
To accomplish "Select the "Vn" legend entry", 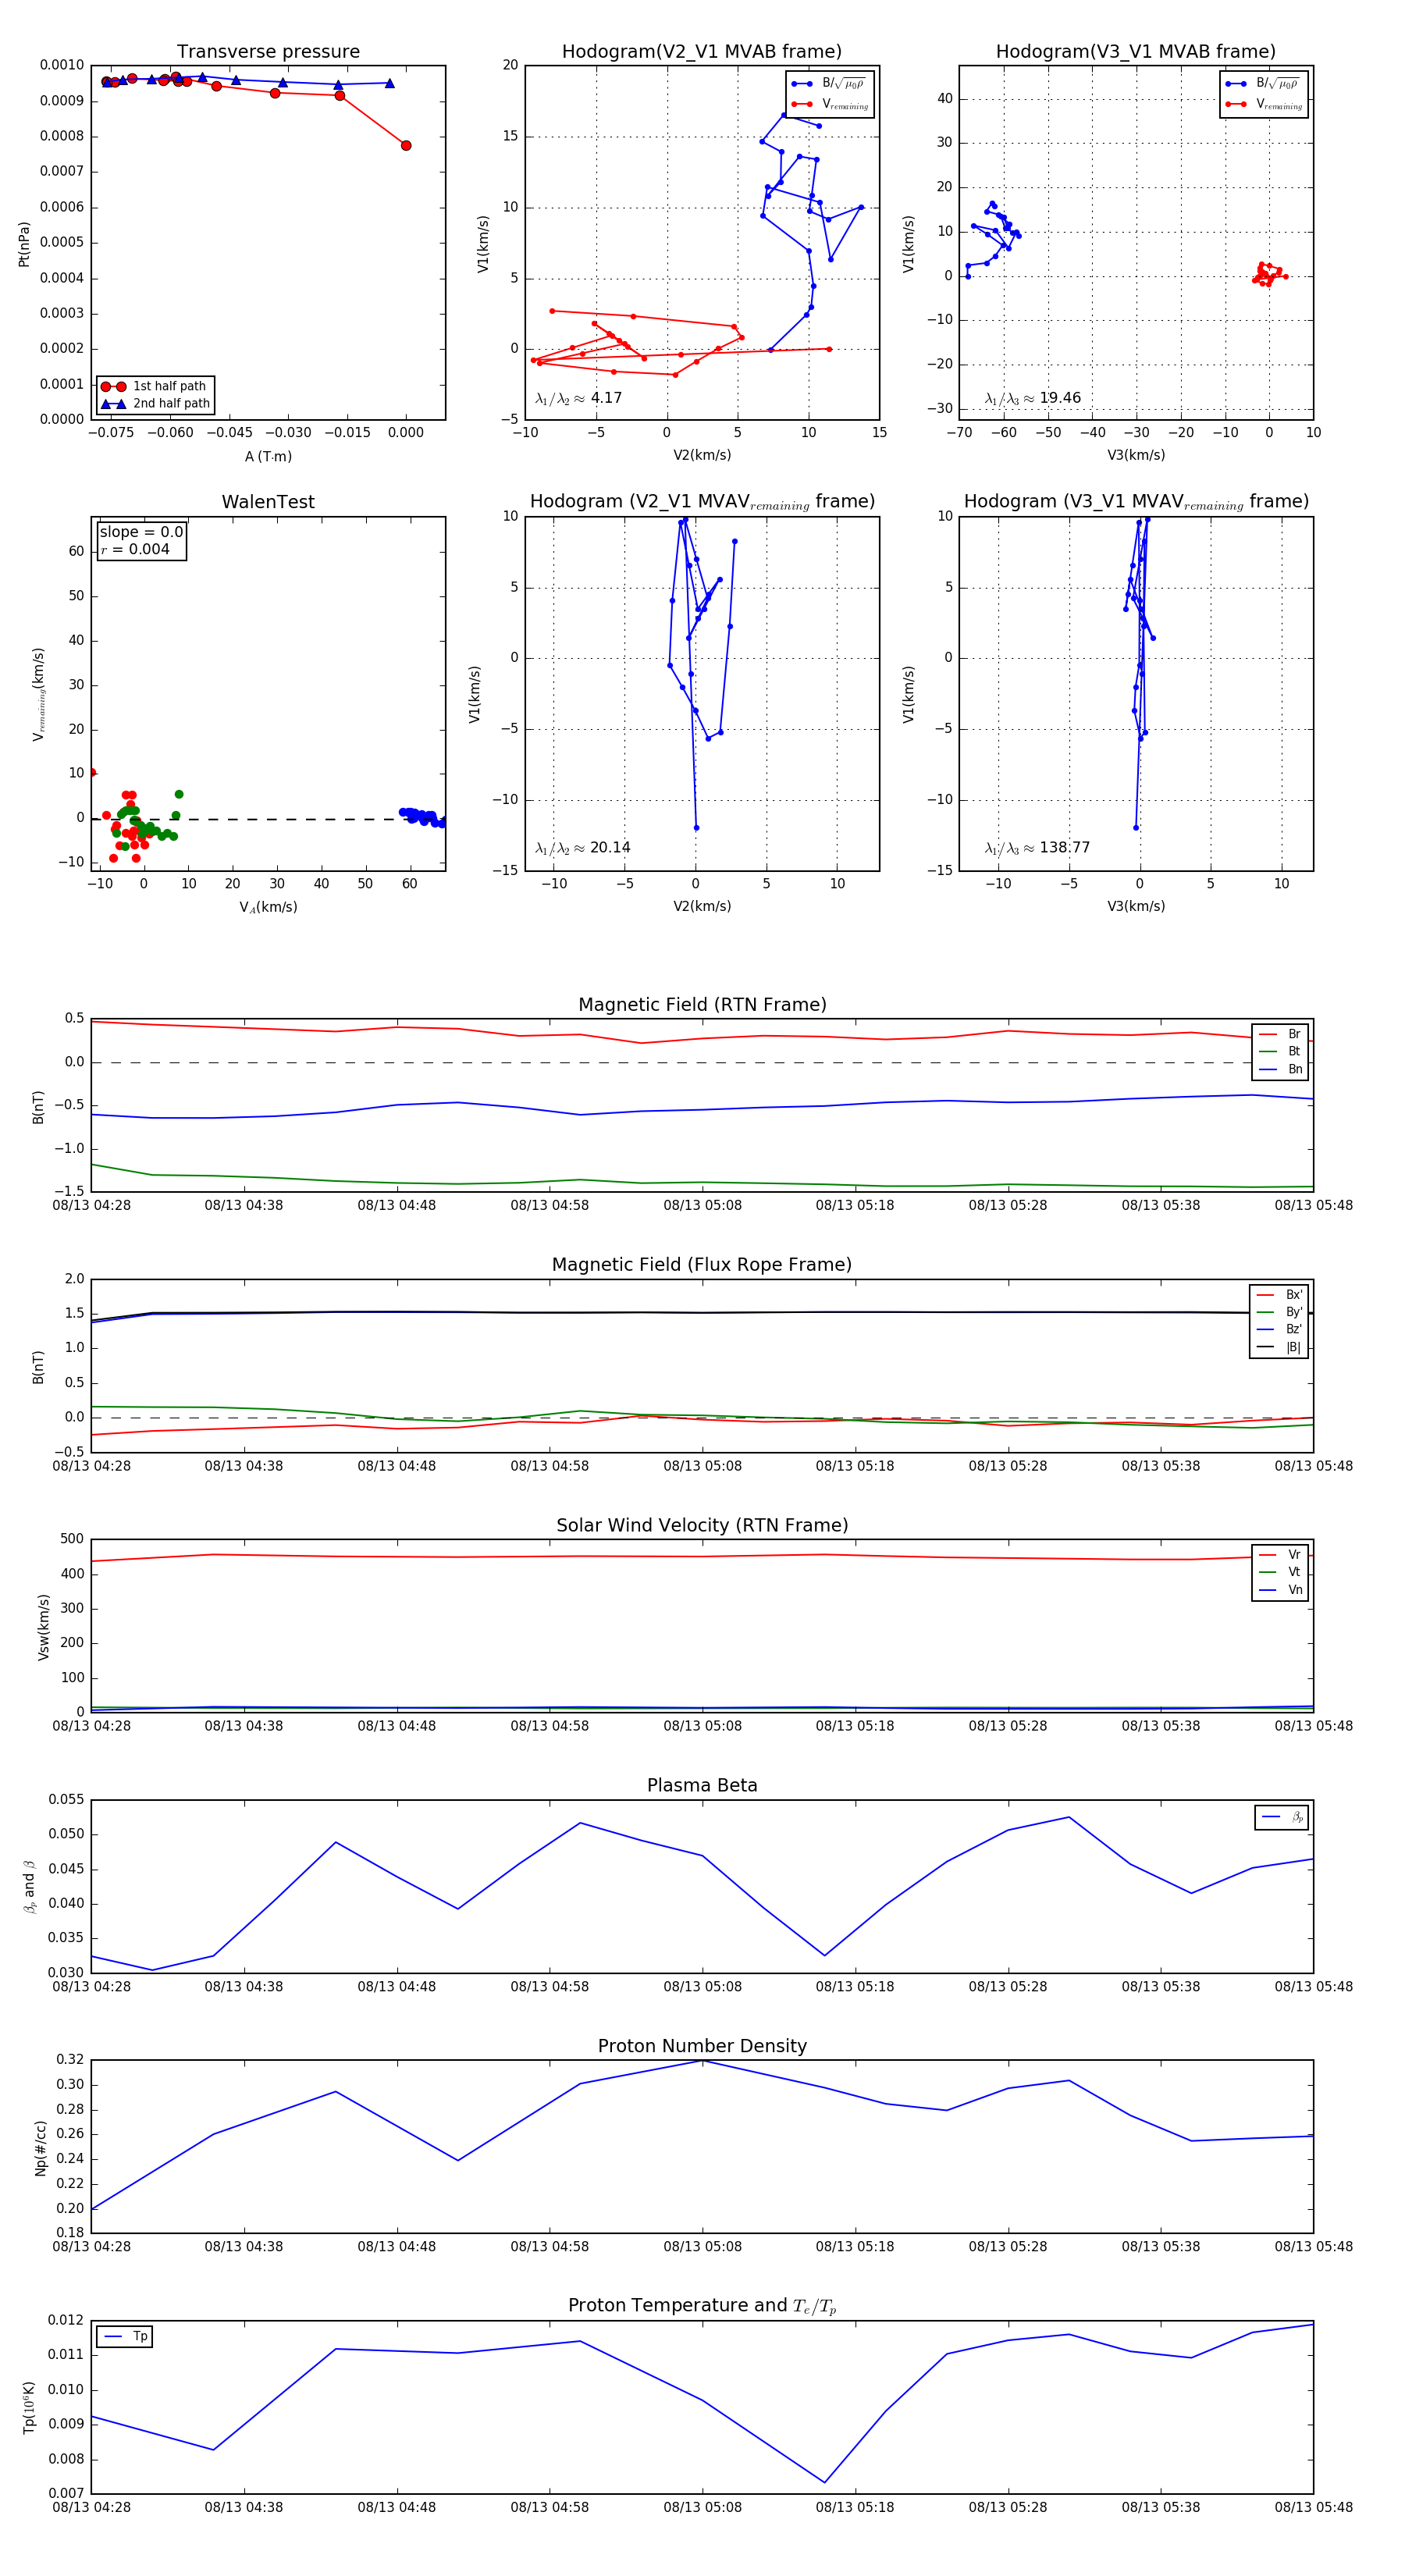I will pyautogui.click(x=1280, y=1590).
